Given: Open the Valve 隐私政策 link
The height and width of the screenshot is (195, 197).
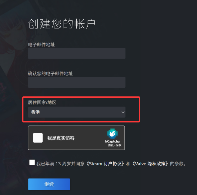Looking at the screenshot, I should click(x=150, y=164).
